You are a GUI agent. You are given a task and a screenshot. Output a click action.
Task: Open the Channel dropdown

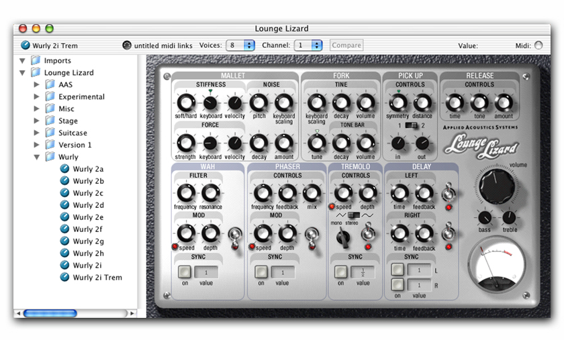(x=308, y=46)
